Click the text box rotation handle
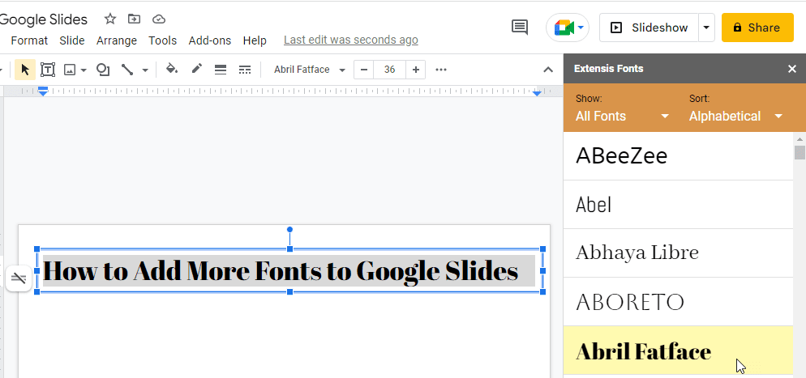Viewport: 806px width, 378px height. (x=290, y=229)
